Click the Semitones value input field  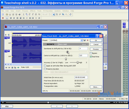tap(83, 49)
